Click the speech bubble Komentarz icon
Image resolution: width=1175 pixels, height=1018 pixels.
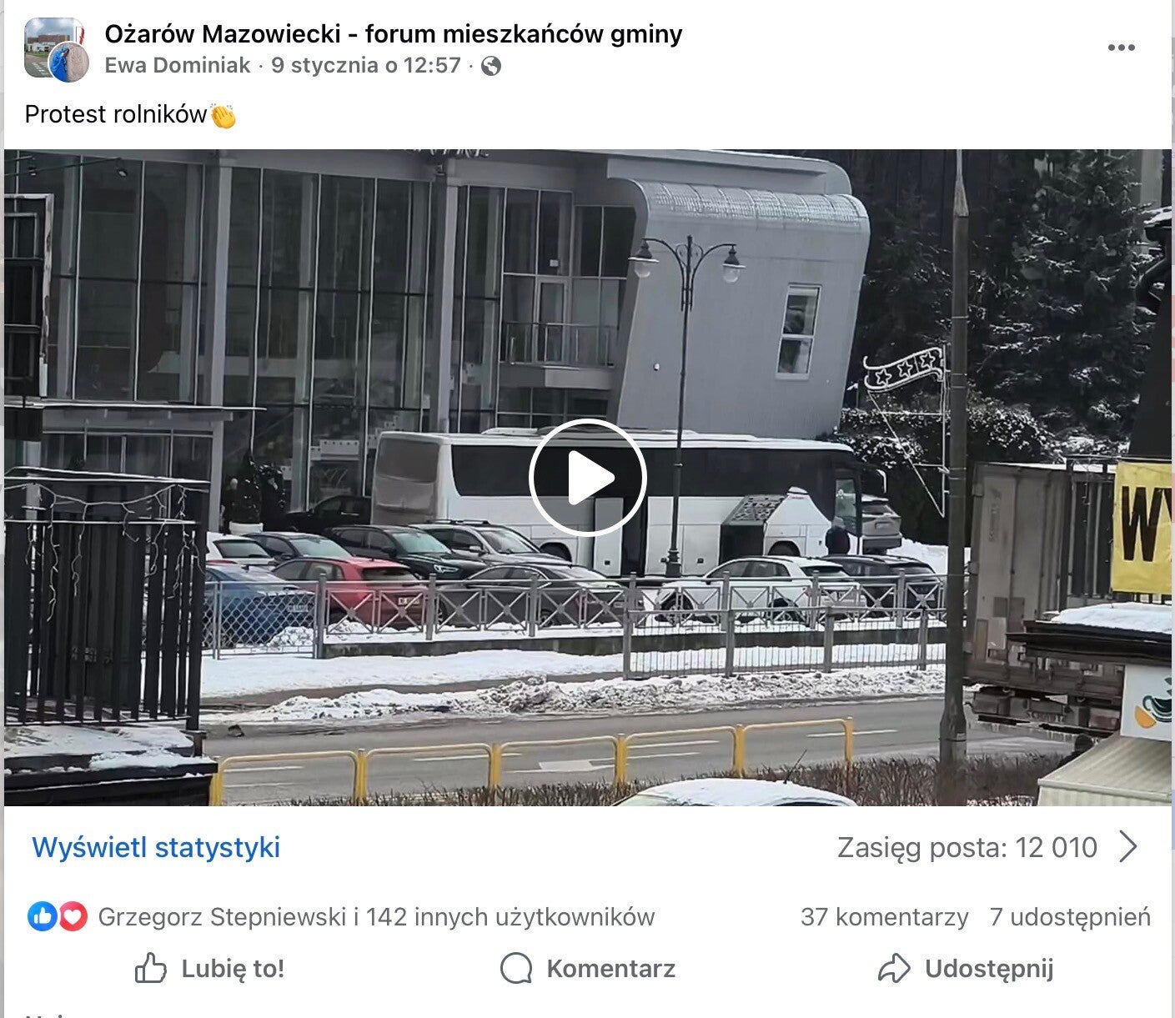516,968
